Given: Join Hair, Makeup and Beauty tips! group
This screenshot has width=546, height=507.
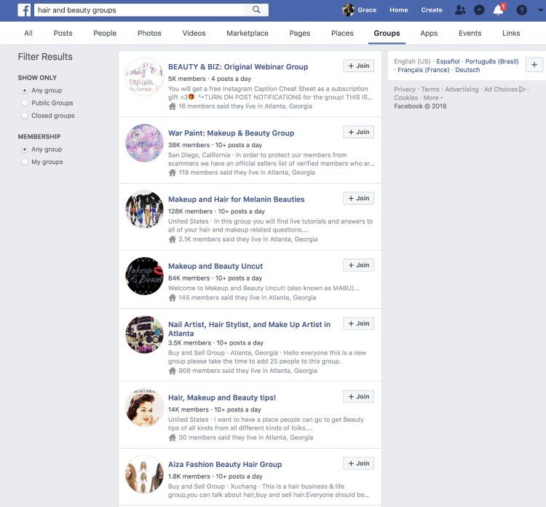Looking at the screenshot, I should (358, 396).
